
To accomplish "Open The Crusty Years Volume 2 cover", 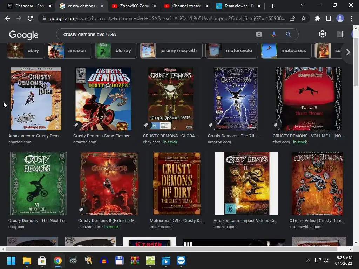I will point(177,184).
